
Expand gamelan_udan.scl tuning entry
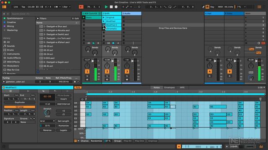(x=4, y=82)
